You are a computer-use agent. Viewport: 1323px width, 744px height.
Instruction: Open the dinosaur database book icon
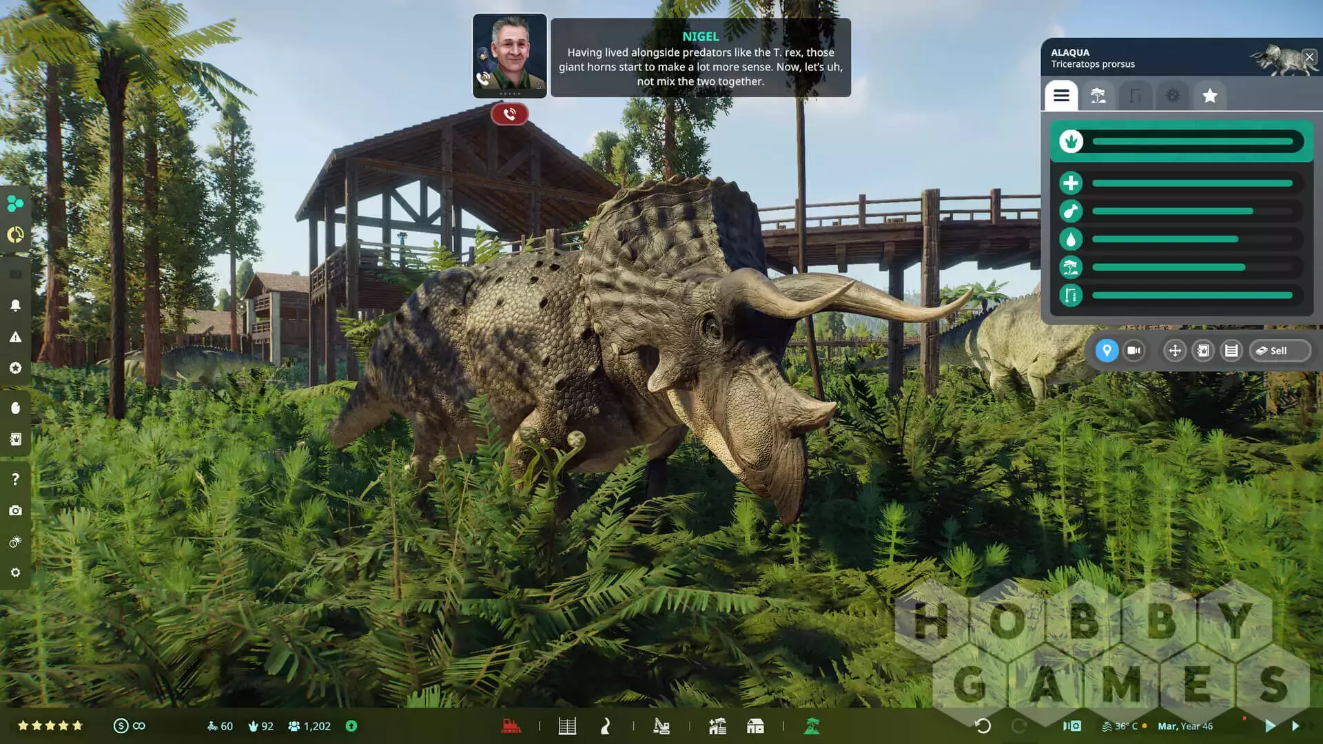pos(1203,351)
